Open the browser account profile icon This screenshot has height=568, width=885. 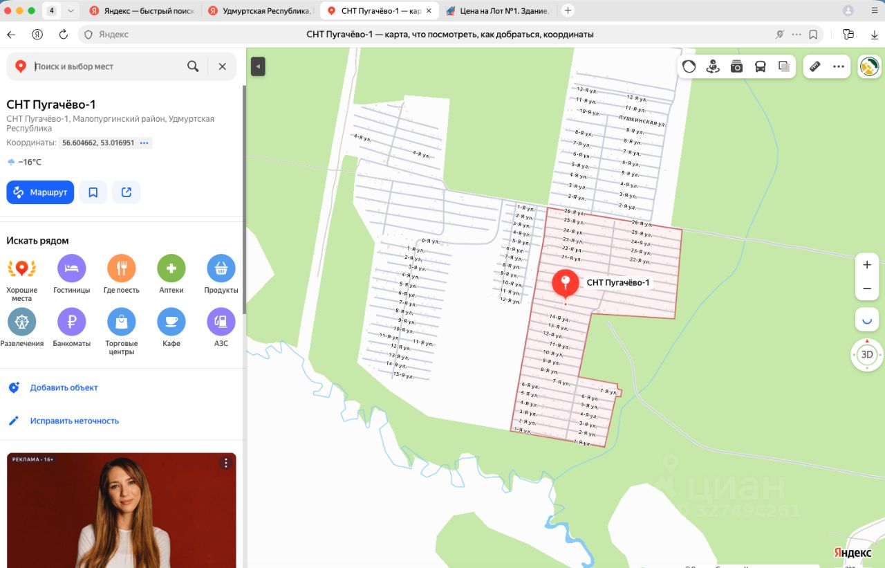848,11
